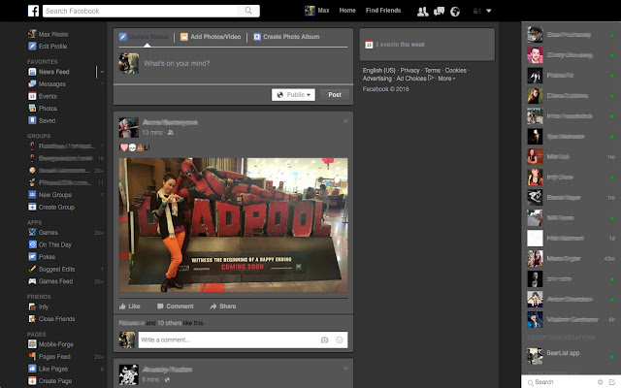Open the notifications globe icon
621x388 pixels.
455,11
